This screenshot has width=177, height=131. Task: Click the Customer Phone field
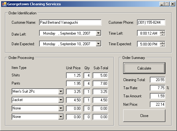151,22
